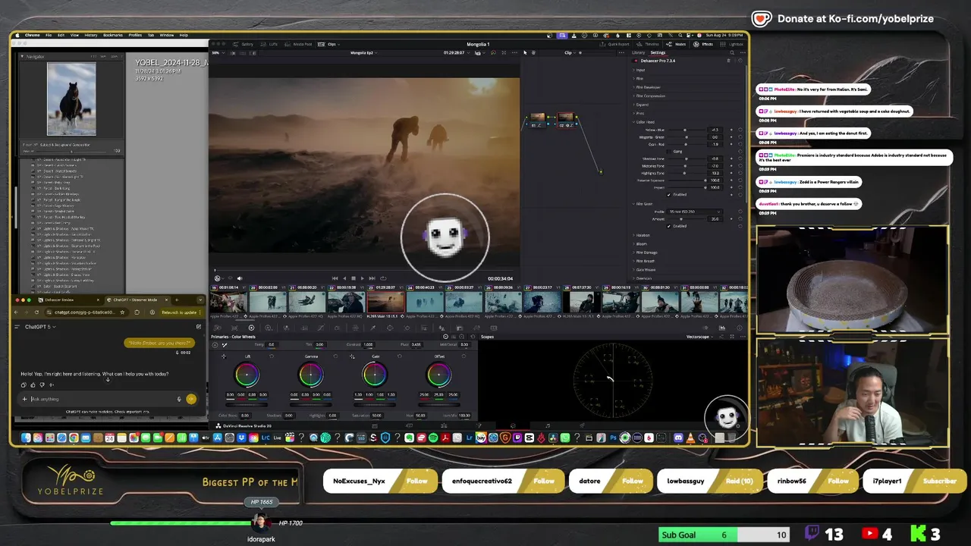Click the Lift wheel reset icon
Screen dimensions: 971x546
pos(271,356)
